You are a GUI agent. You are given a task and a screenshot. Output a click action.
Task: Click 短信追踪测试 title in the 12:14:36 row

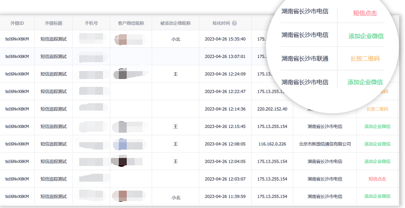53,109
